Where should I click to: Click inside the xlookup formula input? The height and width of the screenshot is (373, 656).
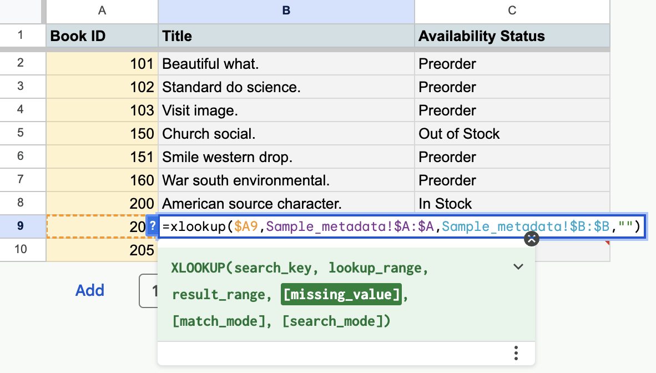(400, 226)
